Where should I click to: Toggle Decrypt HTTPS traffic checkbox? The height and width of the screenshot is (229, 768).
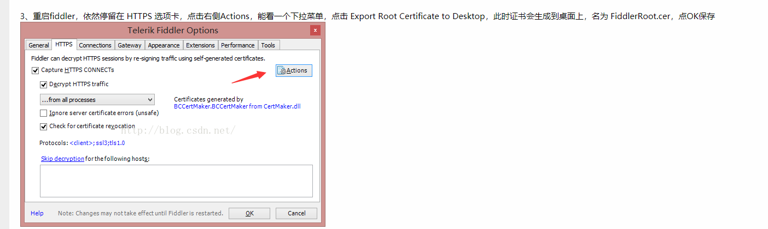click(x=44, y=85)
